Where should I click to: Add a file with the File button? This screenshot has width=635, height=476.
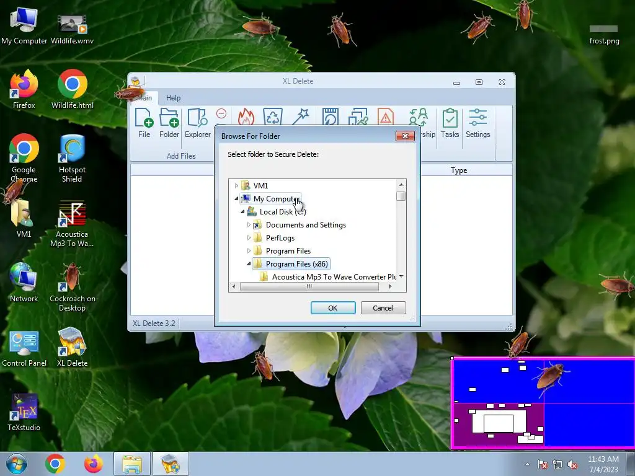tap(144, 123)
